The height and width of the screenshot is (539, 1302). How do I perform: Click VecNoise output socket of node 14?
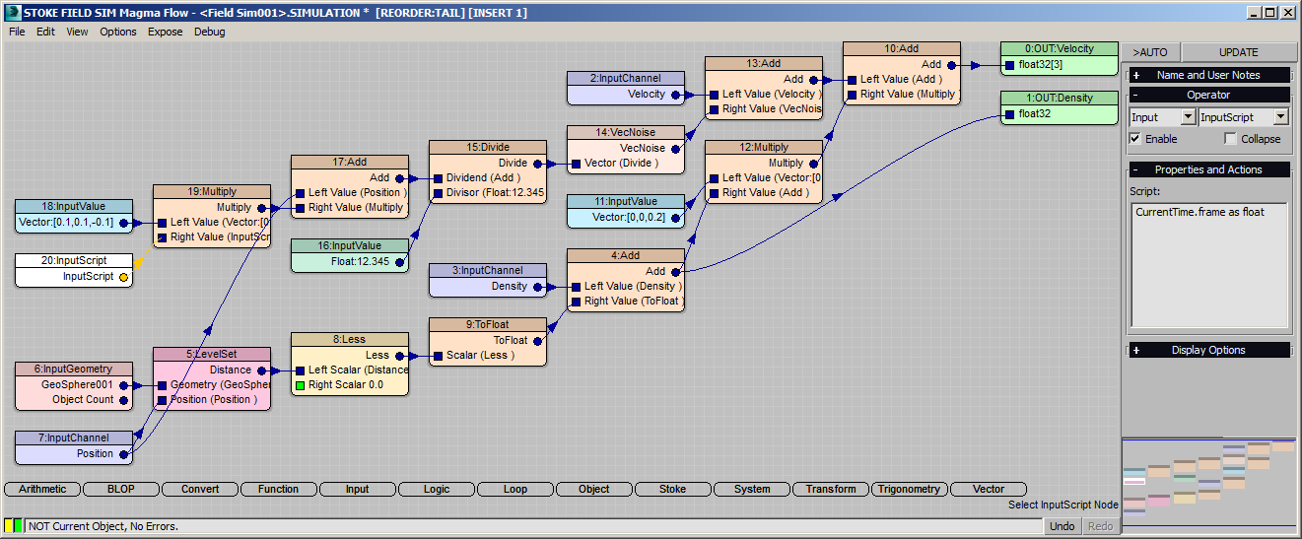coord(675,149)
